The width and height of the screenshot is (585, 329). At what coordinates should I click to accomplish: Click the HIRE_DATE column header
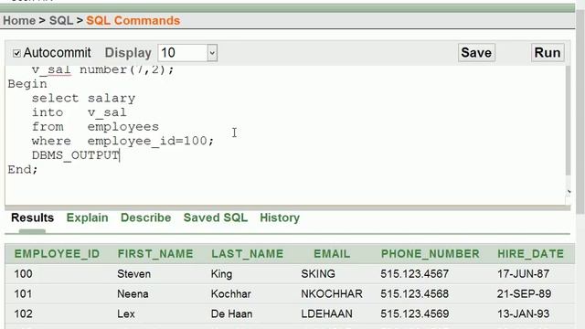[530, 254]
